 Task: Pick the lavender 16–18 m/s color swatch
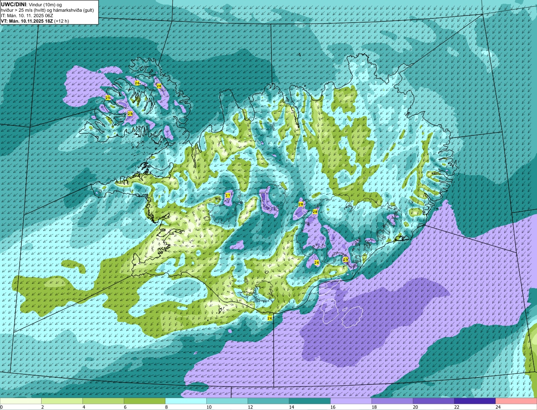[351, 401]
